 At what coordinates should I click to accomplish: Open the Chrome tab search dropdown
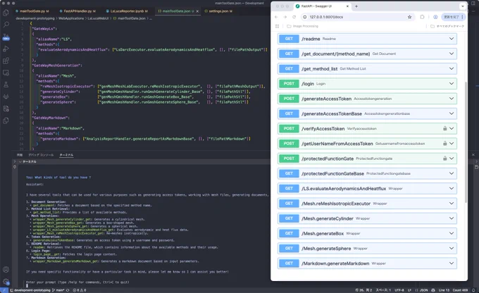[463, 6]
